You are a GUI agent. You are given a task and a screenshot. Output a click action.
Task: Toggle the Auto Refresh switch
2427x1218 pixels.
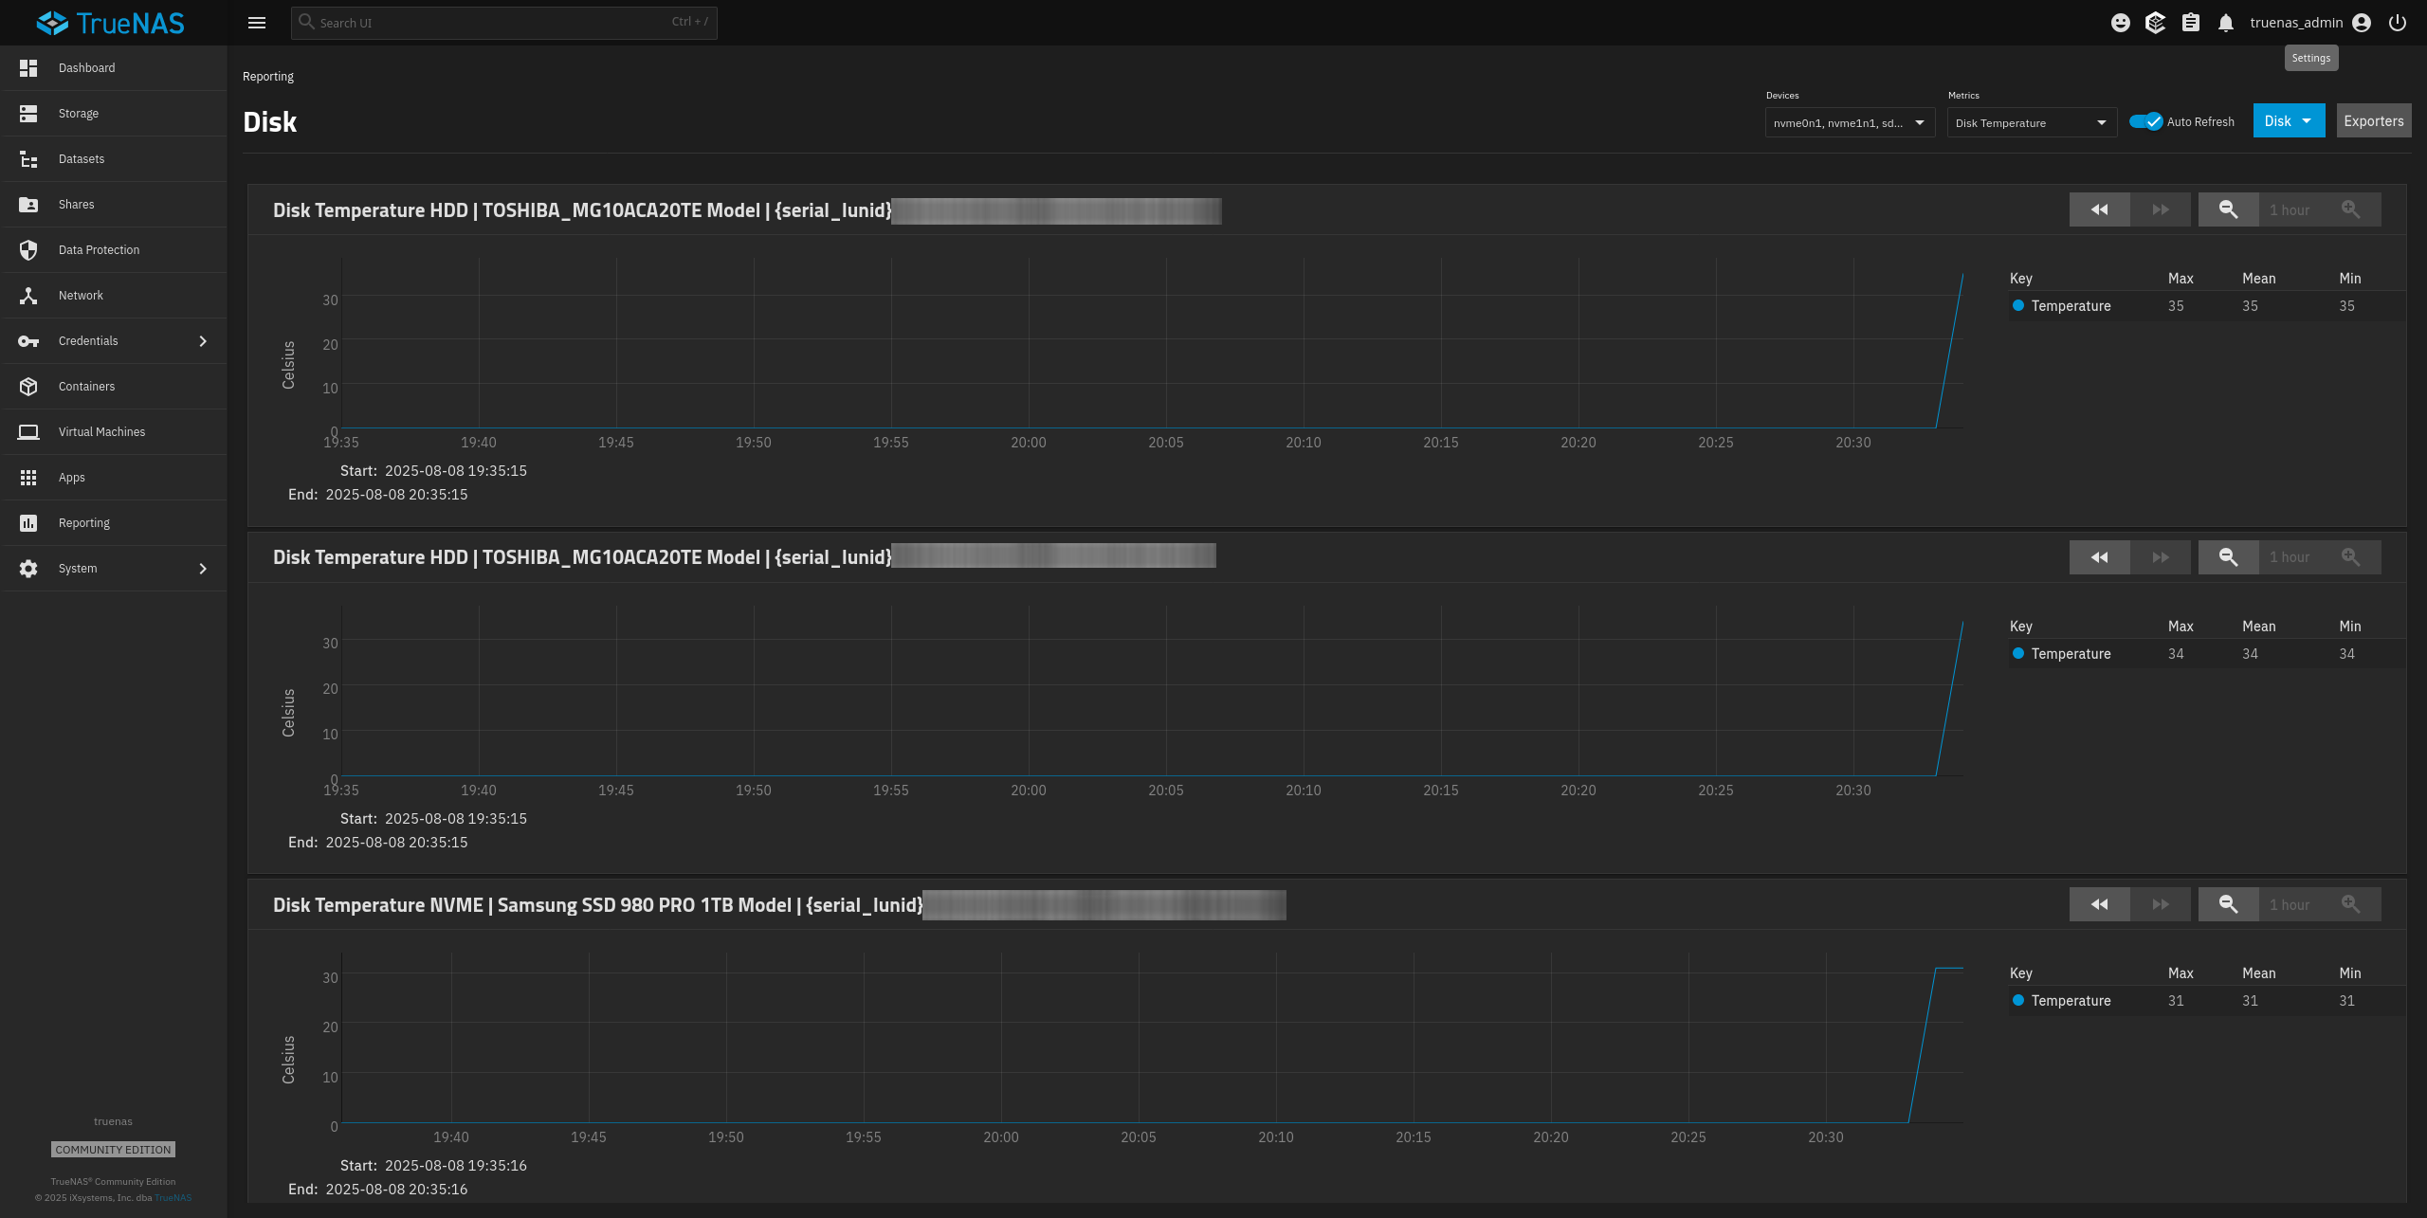click(x=2145, y=121)
